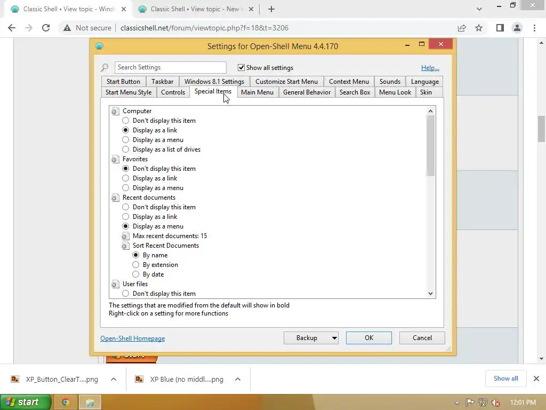Open the Menu Look tab

[395, 92]
